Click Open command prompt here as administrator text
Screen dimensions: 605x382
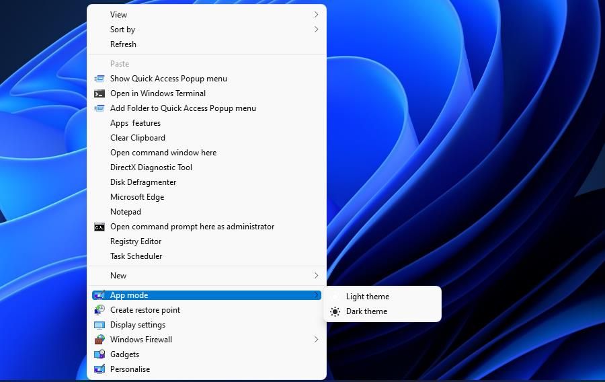coord(192,227)
